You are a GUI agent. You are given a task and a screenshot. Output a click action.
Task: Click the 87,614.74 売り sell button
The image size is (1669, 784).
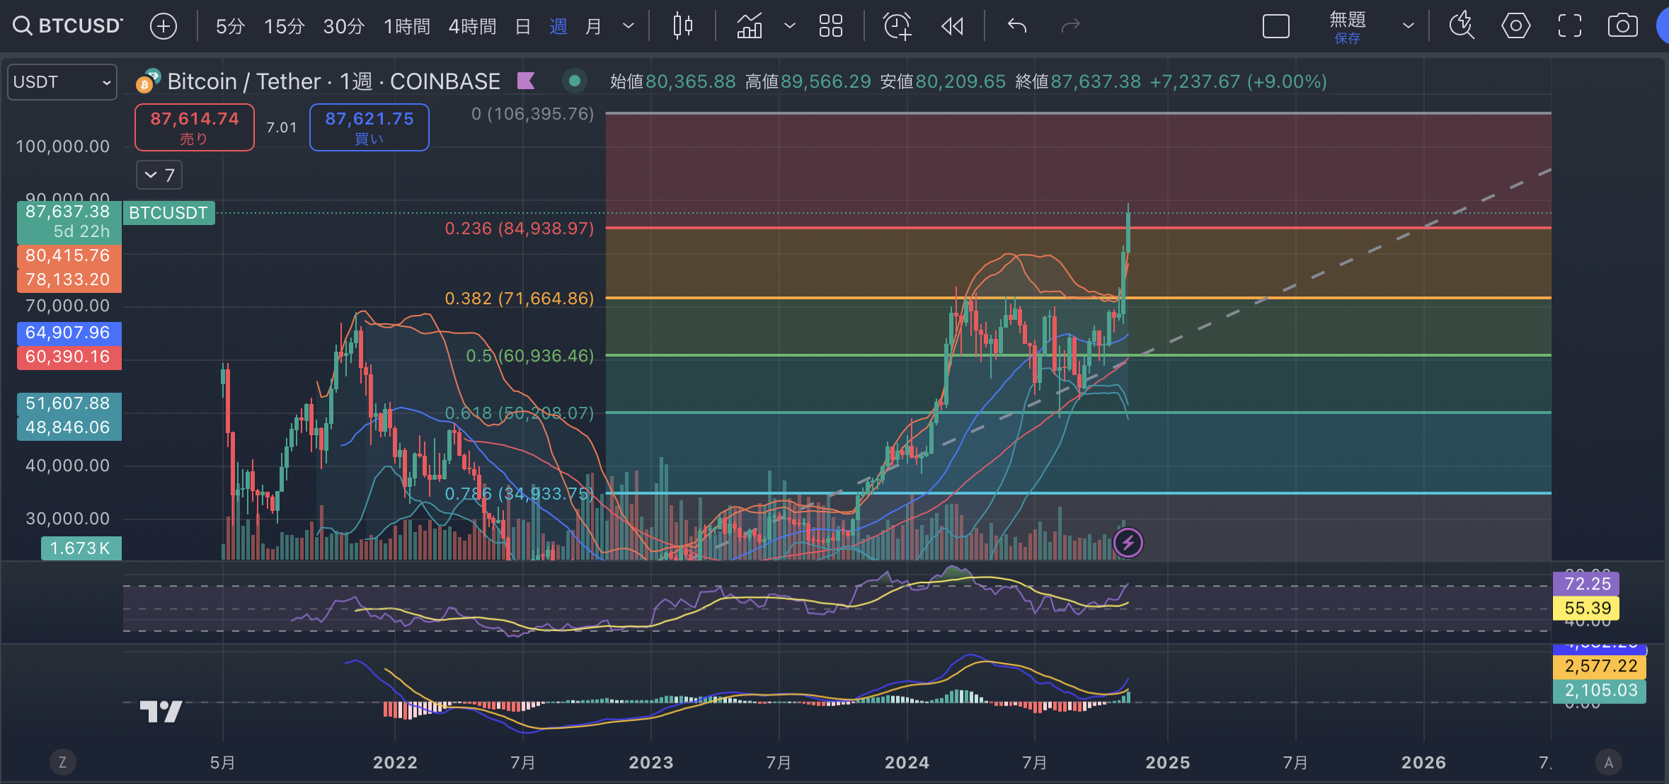pyautogui.click(x=195, y=127)
